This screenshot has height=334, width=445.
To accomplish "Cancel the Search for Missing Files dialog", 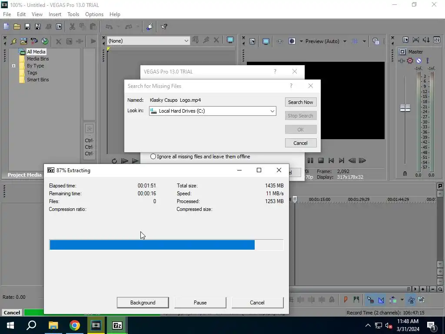I will click(x=301, y=143).
